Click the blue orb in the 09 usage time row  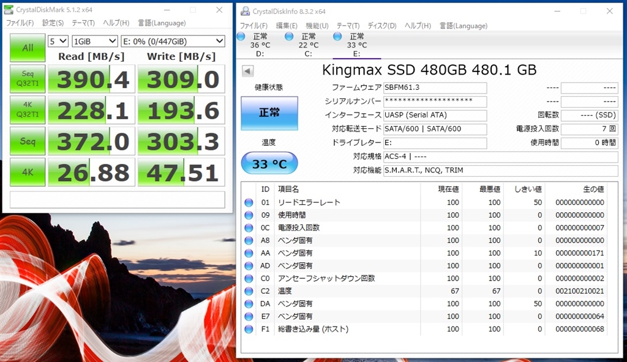249,215
